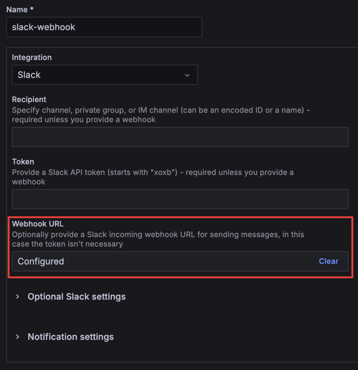Click into the Recipient input field
358x370 pixels.
click(180, 137)
